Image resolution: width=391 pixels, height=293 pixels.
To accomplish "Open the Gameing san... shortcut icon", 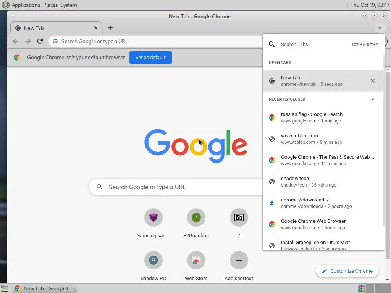I will point(153,217).
